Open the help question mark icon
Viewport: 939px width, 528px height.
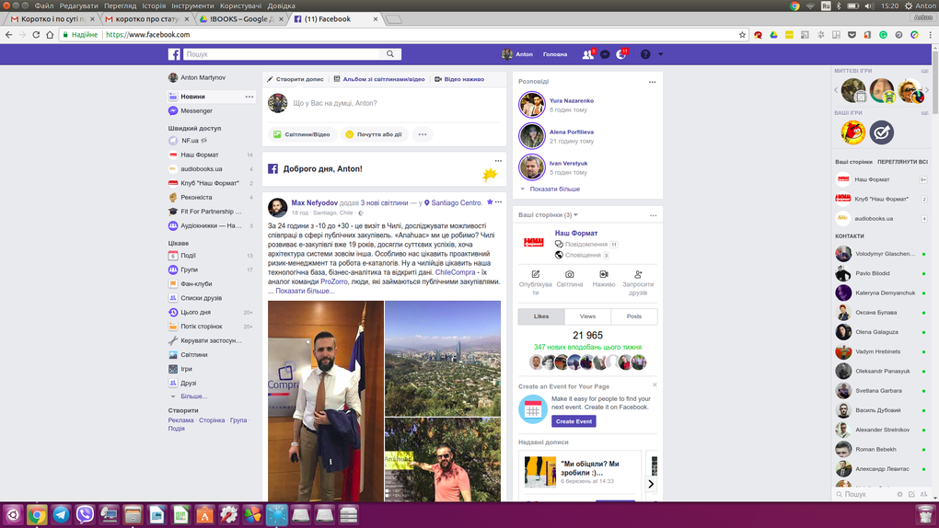[x=645, y=54]
